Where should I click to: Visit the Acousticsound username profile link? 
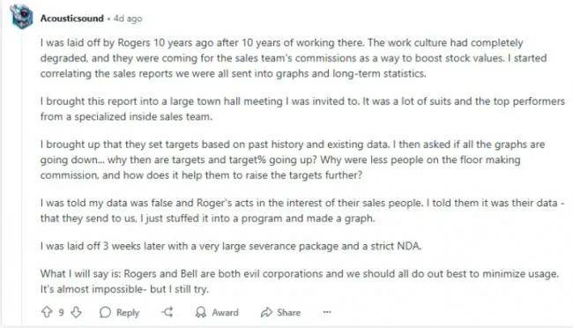point(72,19)
